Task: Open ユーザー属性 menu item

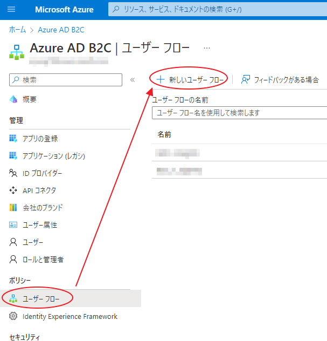Action: (x=40, y=225)
